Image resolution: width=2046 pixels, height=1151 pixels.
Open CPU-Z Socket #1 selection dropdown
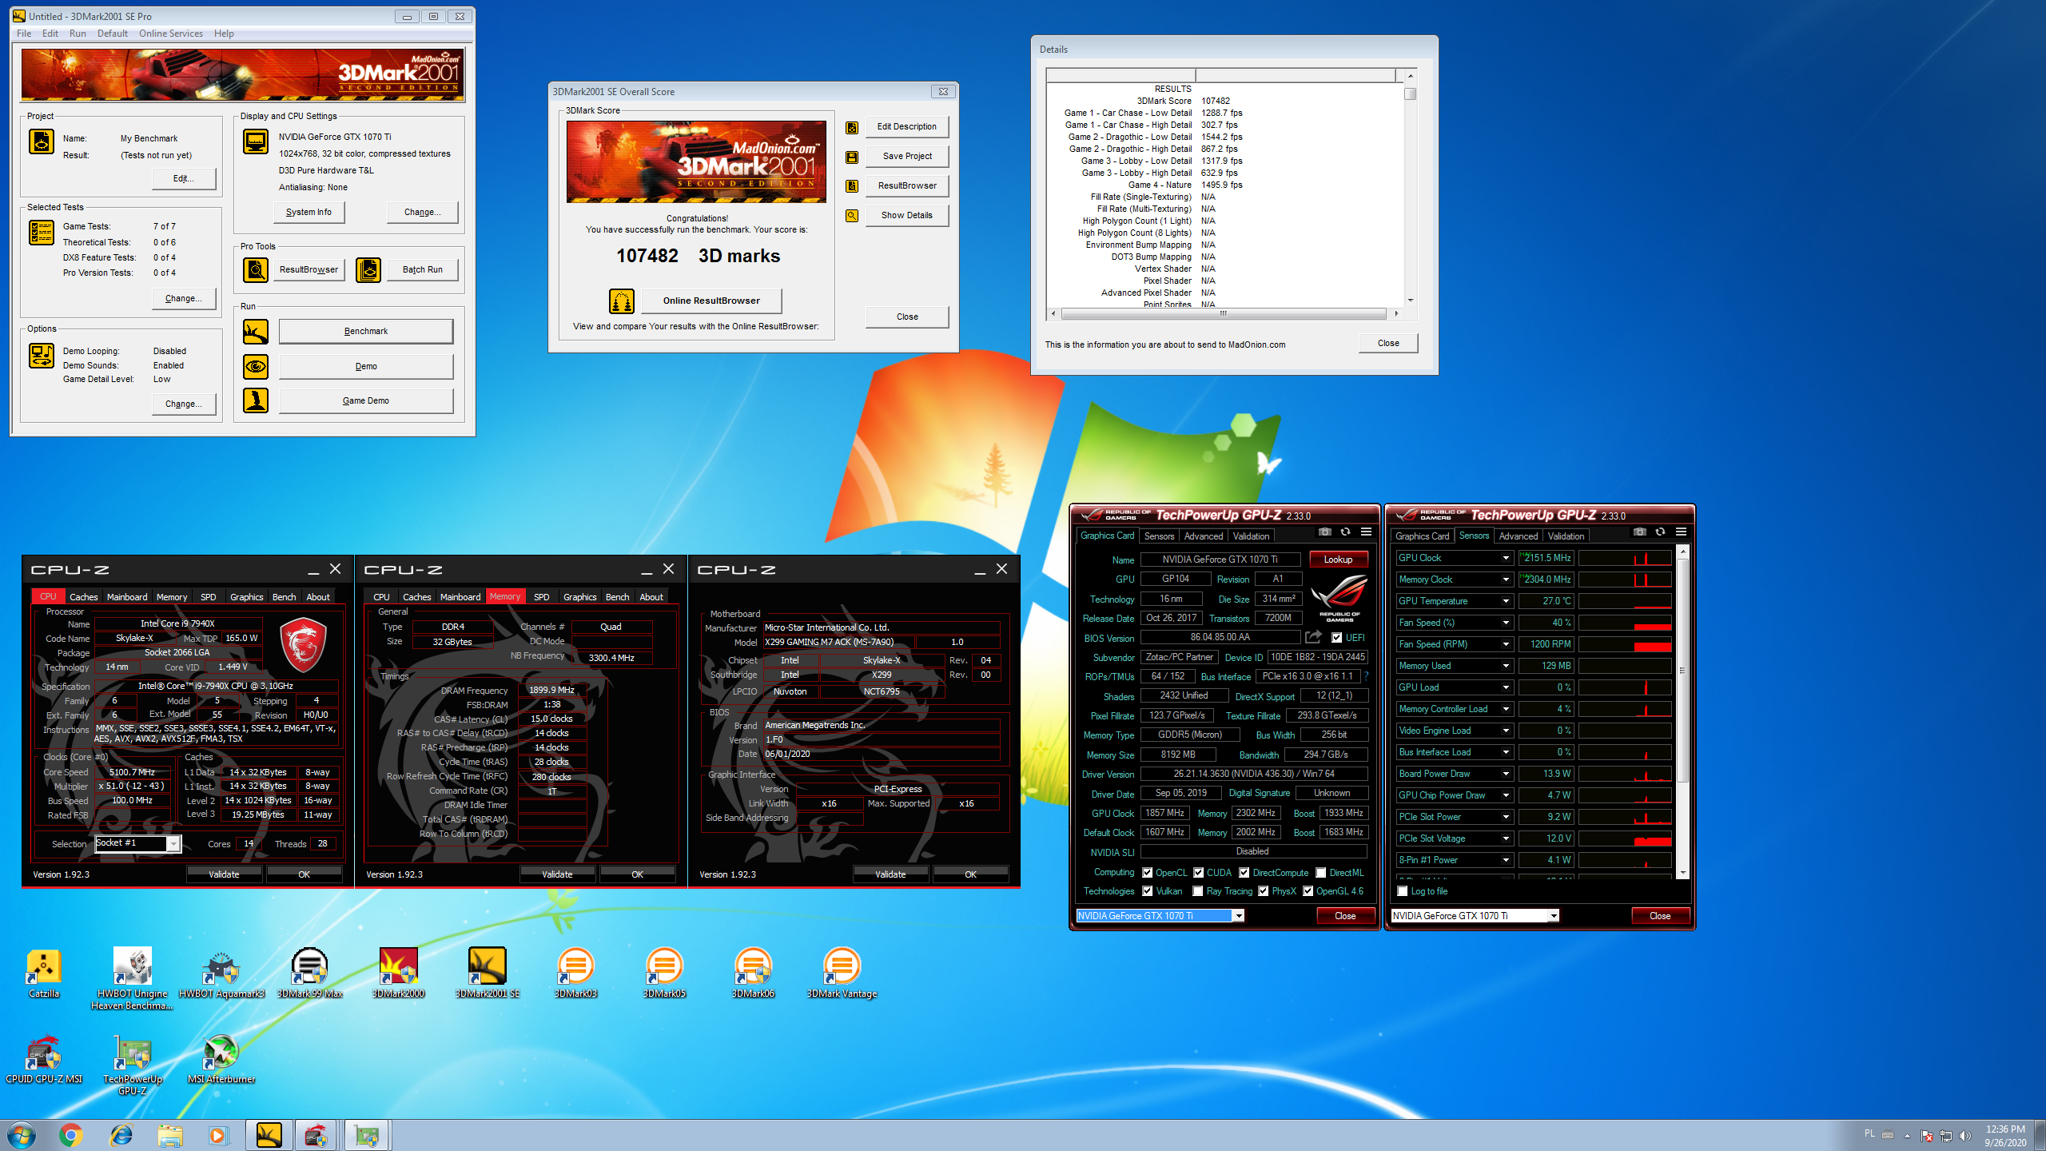pyautogui.click(x=138, y=843)
